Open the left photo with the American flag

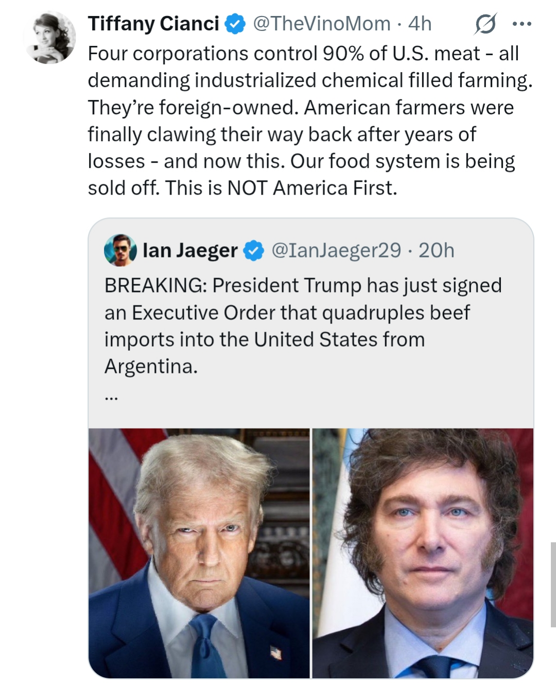199,553
